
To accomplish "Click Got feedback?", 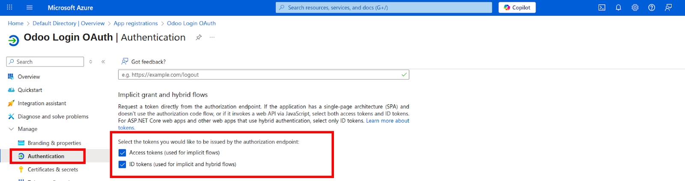I will point(148,62).
